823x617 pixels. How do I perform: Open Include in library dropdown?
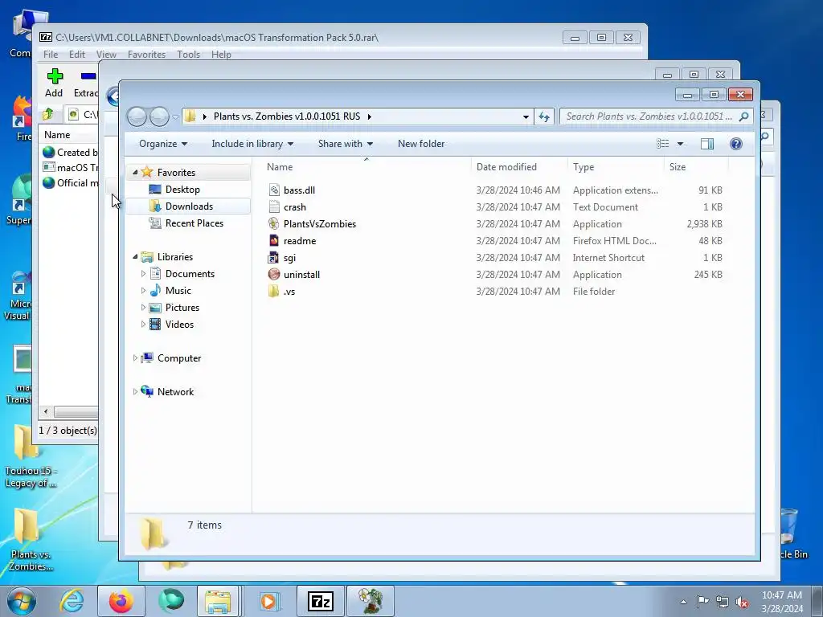252,144
